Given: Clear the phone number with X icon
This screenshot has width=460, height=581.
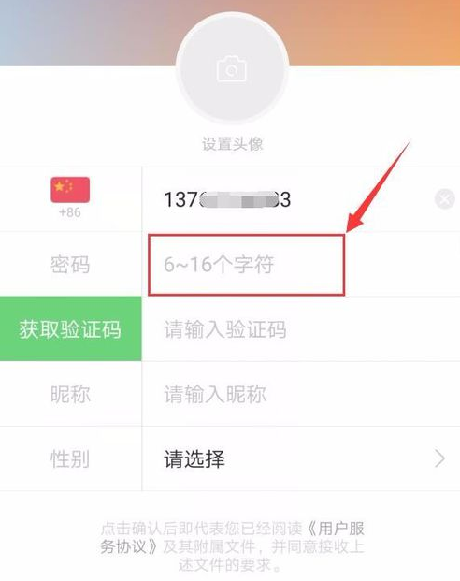Looking at the screenshot, I should 444,199.
